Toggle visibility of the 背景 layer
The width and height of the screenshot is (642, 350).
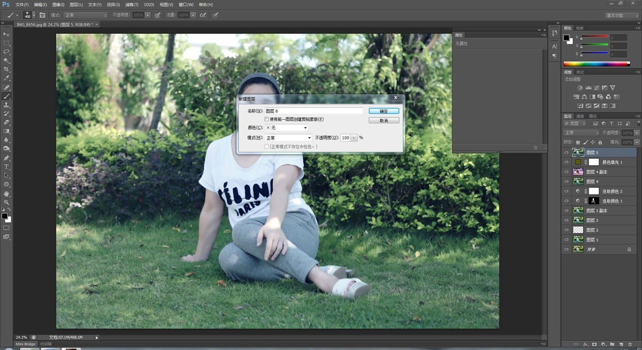click(566, 249)
